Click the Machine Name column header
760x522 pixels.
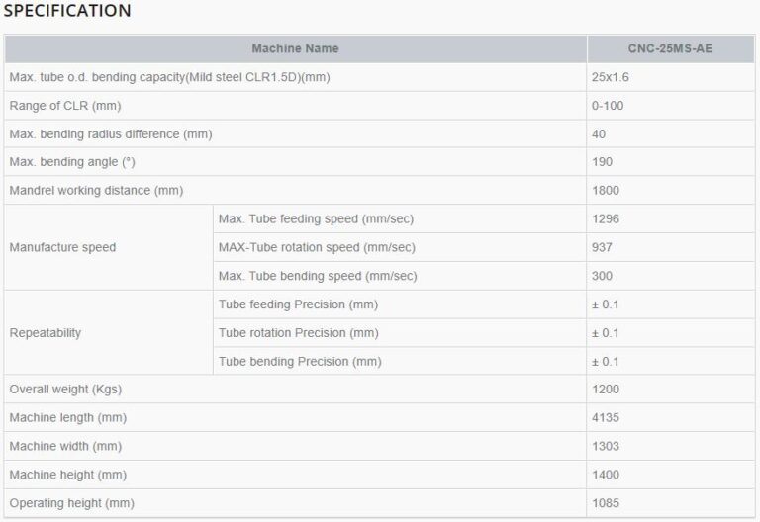click(295, 48)
